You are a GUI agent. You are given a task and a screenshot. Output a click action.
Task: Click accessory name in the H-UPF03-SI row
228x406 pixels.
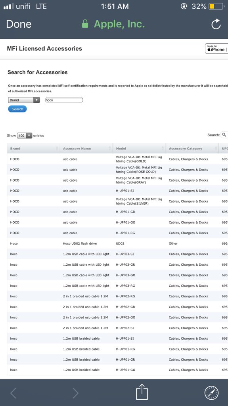coord(86,254)
